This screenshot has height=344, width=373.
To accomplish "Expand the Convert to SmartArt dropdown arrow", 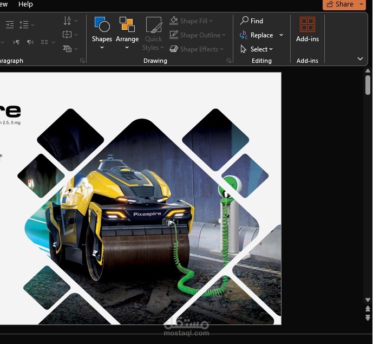I will (76, 49).
